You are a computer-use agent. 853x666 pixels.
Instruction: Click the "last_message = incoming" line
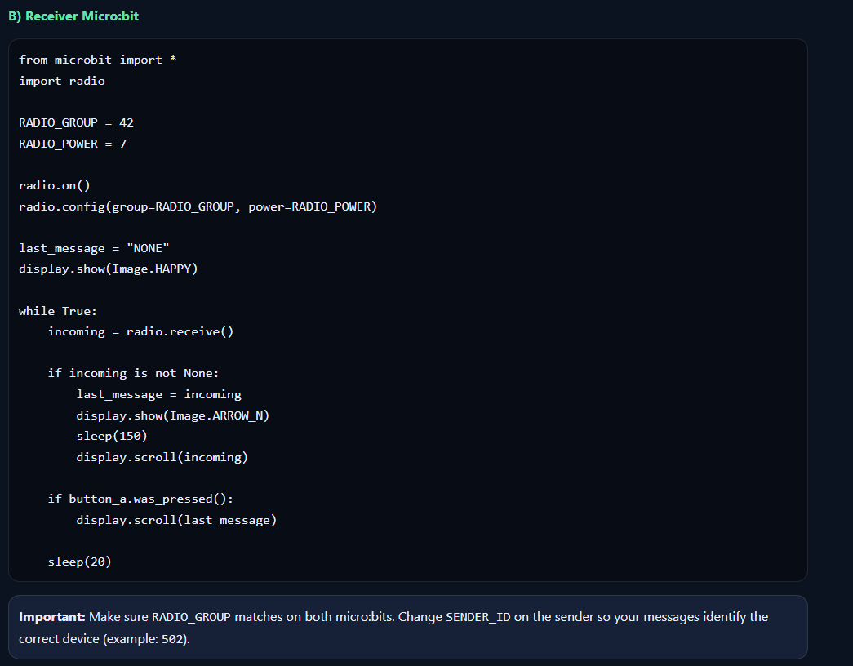[158, 394]
